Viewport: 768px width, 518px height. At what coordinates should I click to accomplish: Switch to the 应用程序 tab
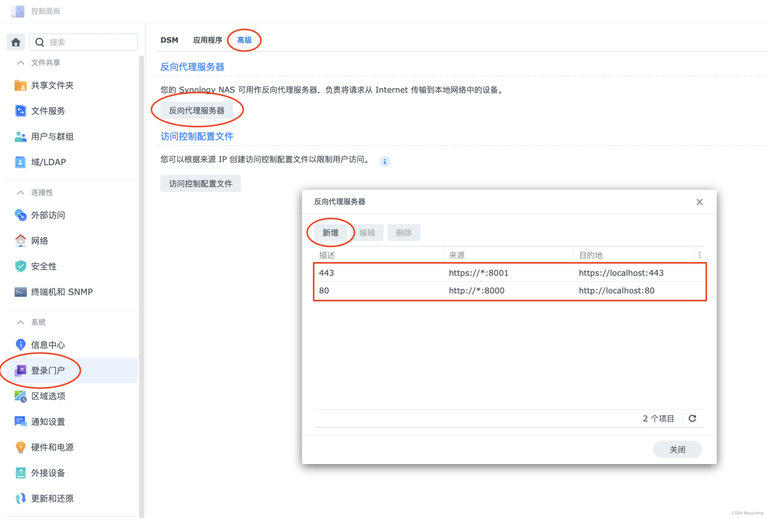click(208, 40)
